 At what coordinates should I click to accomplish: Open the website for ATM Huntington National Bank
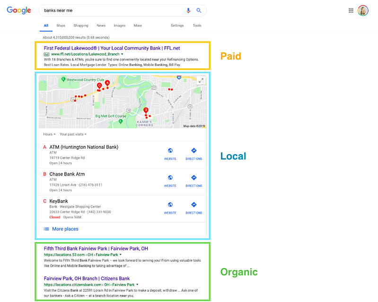(170, 154)
